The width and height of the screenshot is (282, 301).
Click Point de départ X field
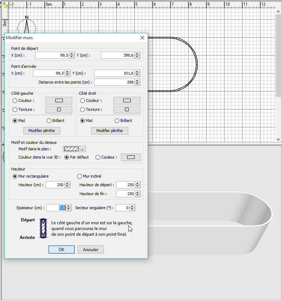click(52, 55)
